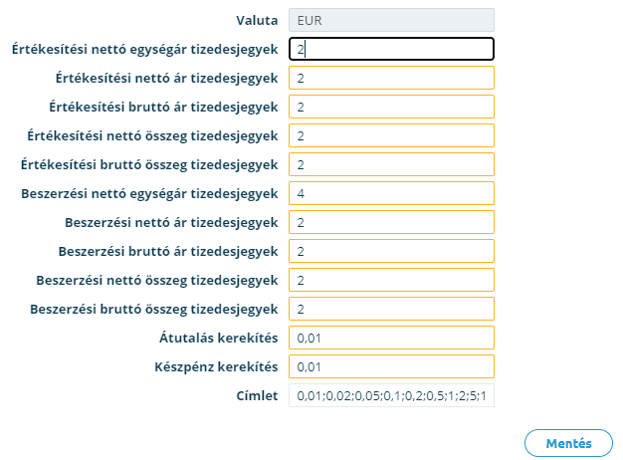The width and height of the screenshot is (623, 460).
Task: Click Beszerzési nettó egységár tizedesjegyek label
Action: (x=149, y=193)
